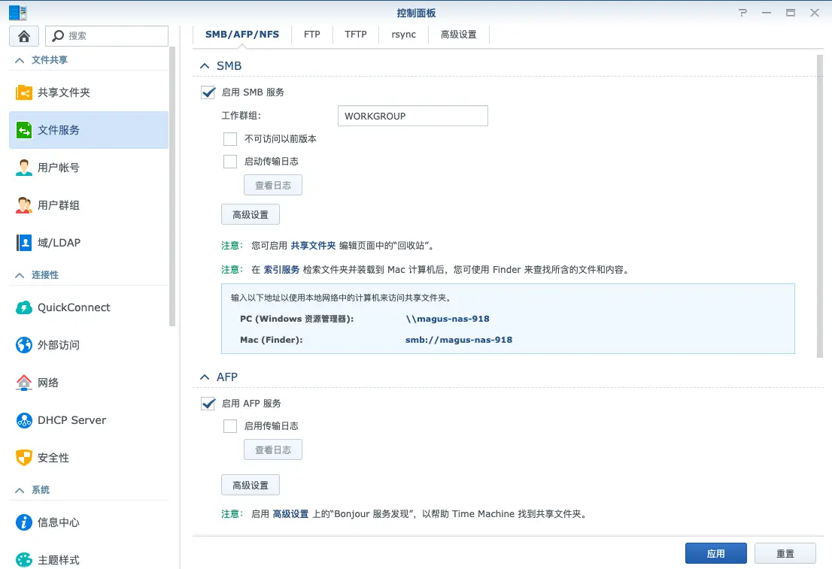Click the help question mark icon
This screenshot has width=832, height=569.
coord(743,13)
